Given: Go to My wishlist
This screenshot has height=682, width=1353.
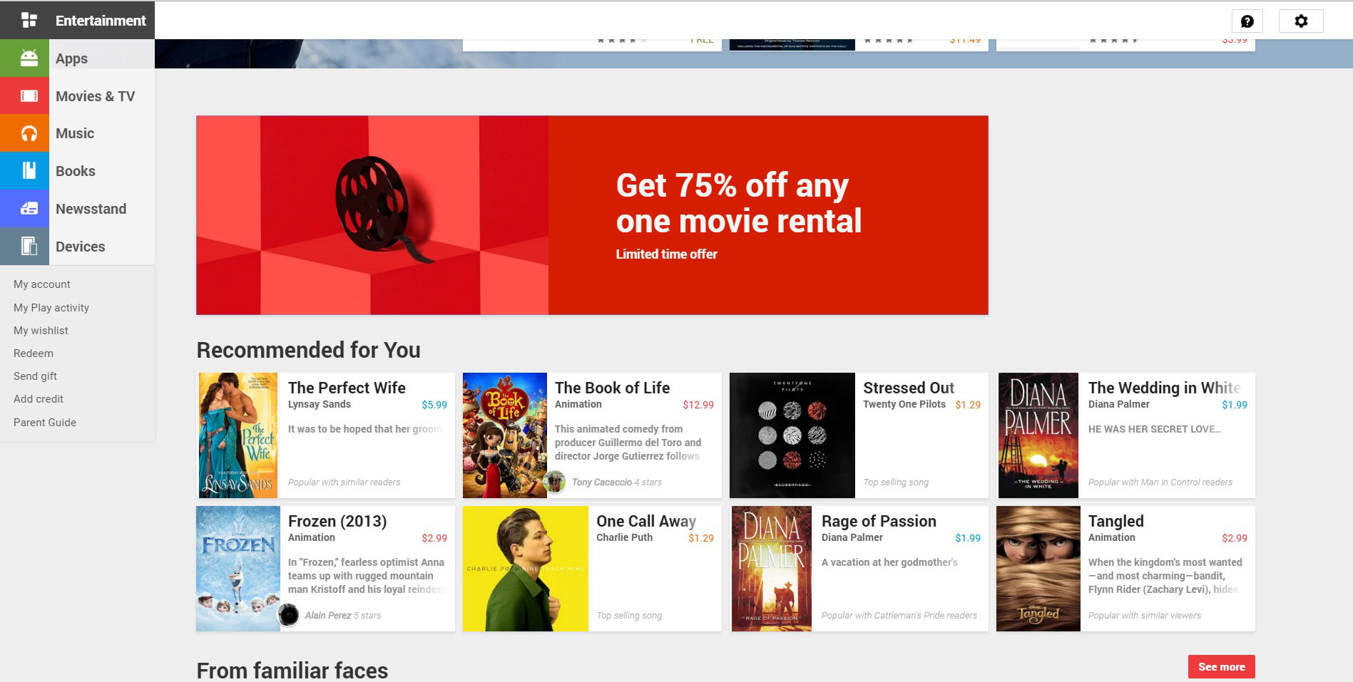Looking at the screenshot, I should tap(41, 331).
